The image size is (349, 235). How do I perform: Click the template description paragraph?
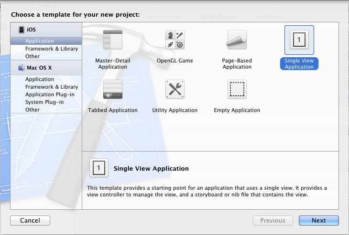[x=207, y=191]
